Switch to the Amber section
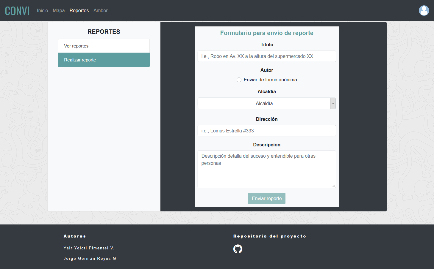This screenshot has height=269, width=434. click(100, 10)
